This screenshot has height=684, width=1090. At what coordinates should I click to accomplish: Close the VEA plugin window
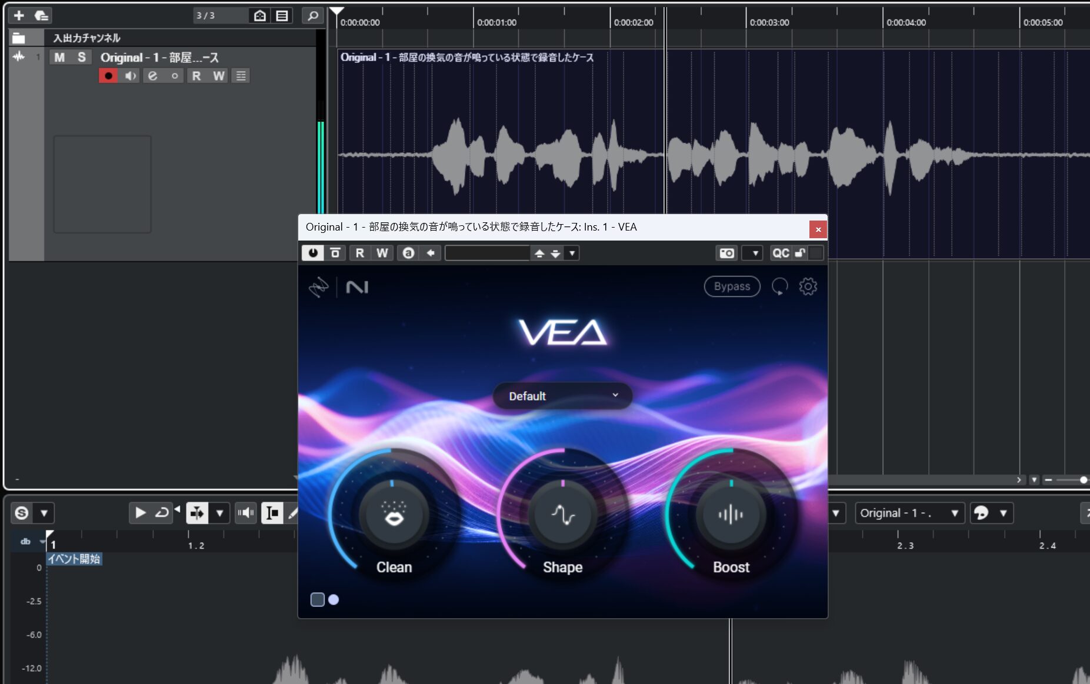818,229
